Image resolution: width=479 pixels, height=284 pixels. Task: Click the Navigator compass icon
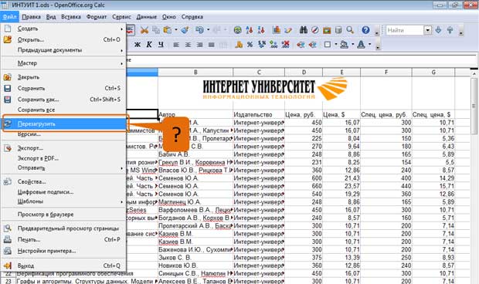pos(315,30)
